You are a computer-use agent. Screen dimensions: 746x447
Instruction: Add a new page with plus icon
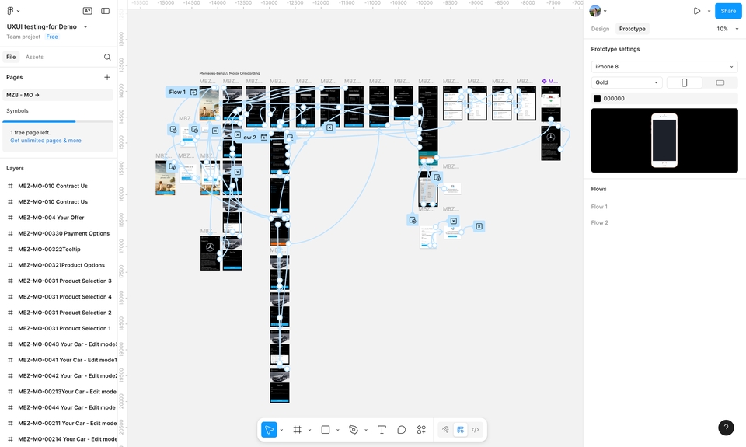pos(107,77)
